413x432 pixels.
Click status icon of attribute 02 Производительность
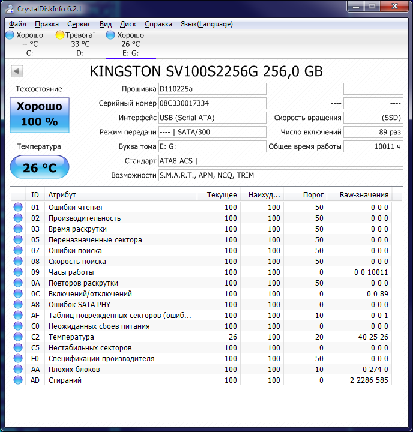tap(18, 218)
